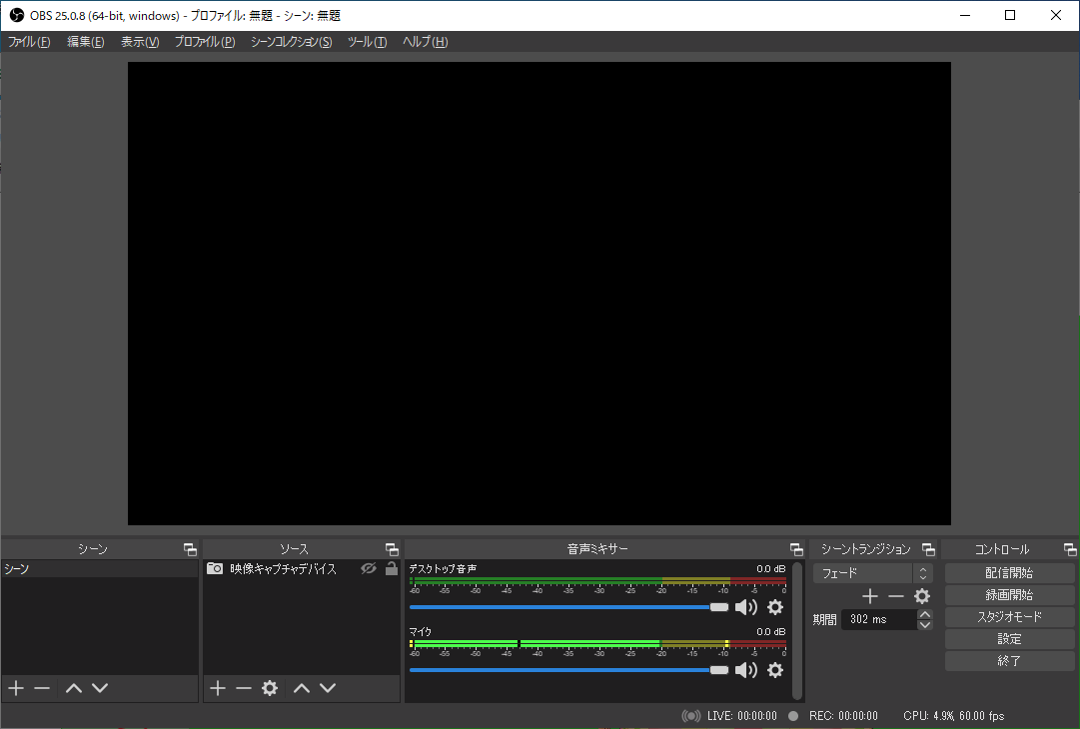Undock the 音声ミキサー panel

tap(796, 549)
